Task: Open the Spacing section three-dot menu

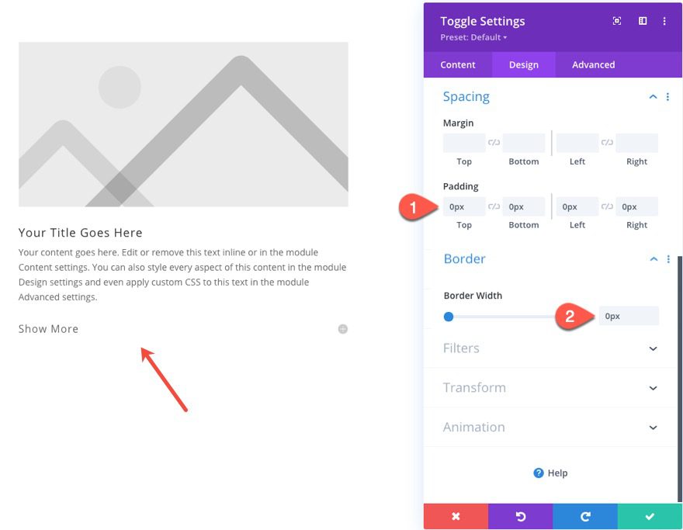Action: coord(668,96)
